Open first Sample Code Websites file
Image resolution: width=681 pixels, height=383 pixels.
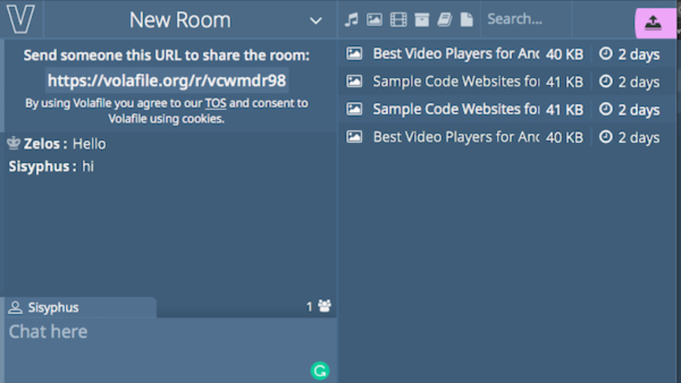(456, 82)
